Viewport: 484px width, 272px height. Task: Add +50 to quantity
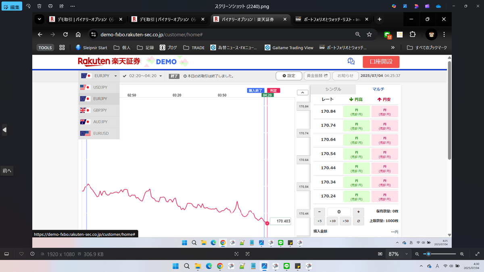[x=345, y=221]
